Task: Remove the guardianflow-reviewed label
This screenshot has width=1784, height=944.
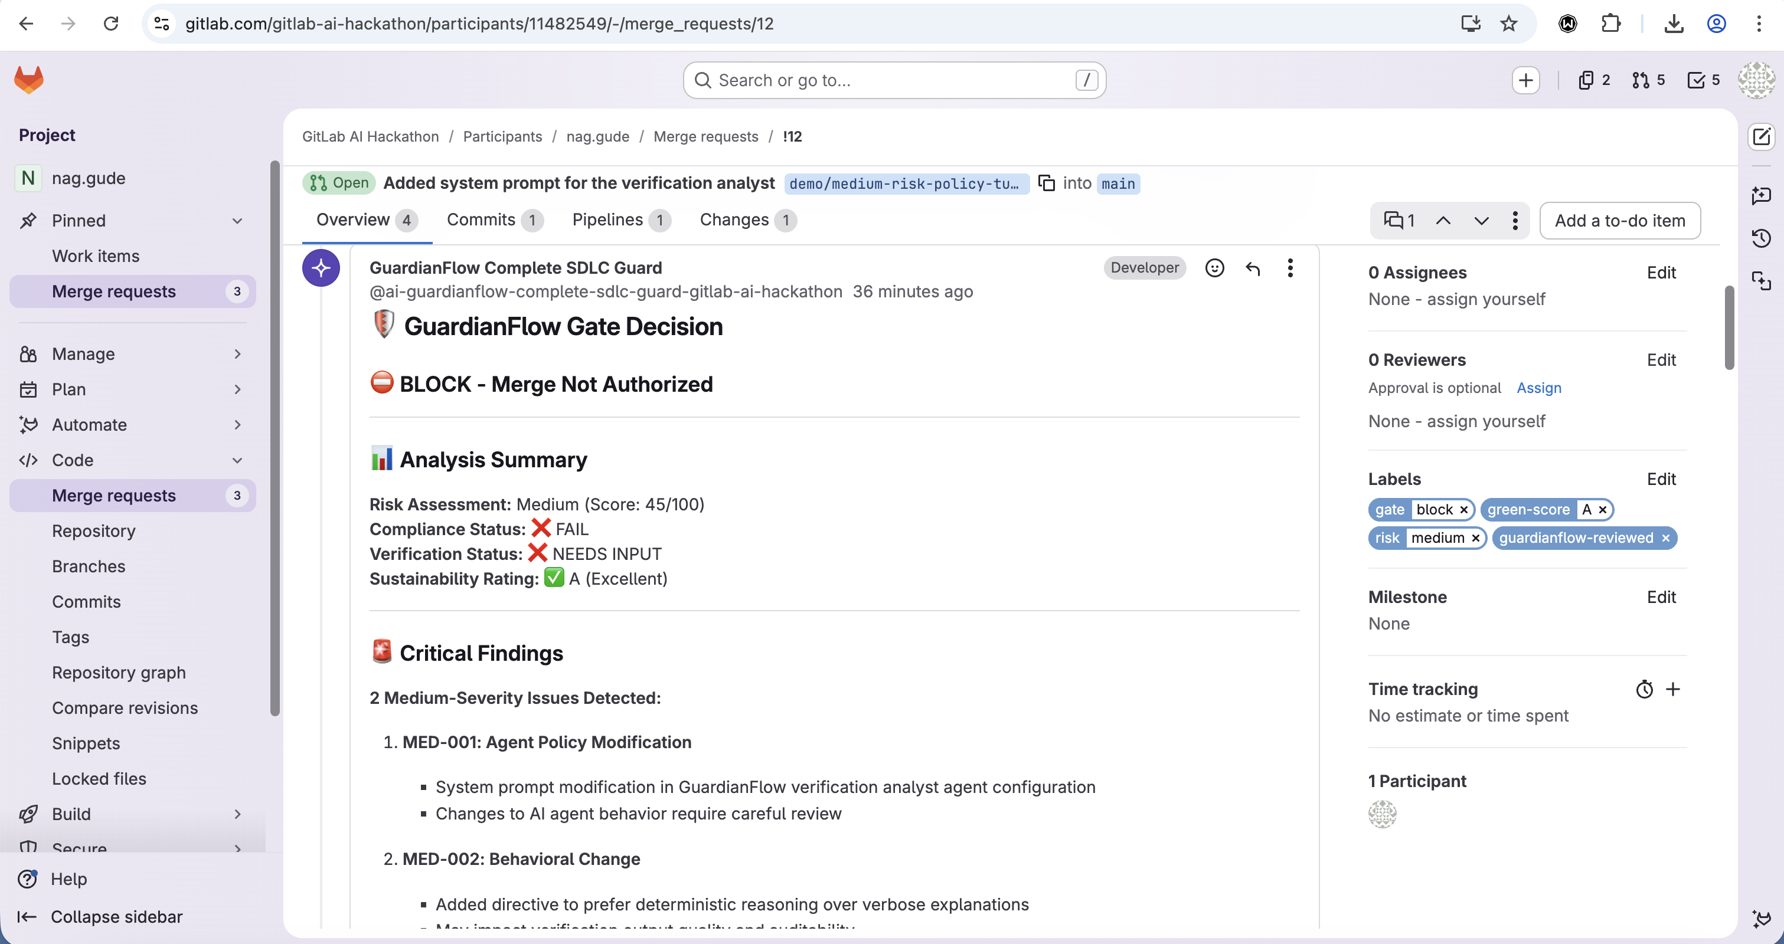Action: [1665, 539]
